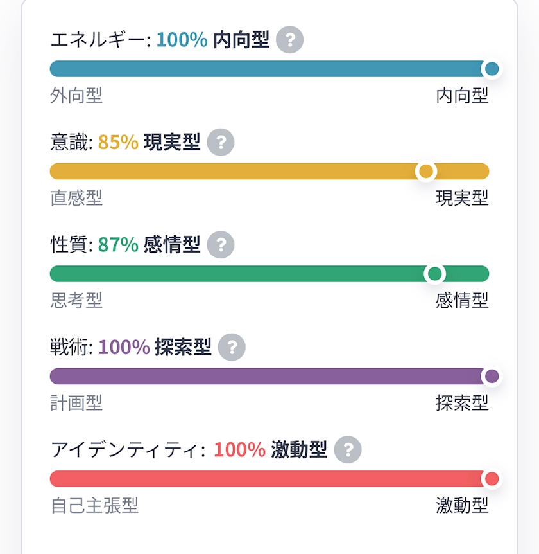539x554 pixels.
Task: Click the 直感型 label under yellow bar
Action: (76, 198)
